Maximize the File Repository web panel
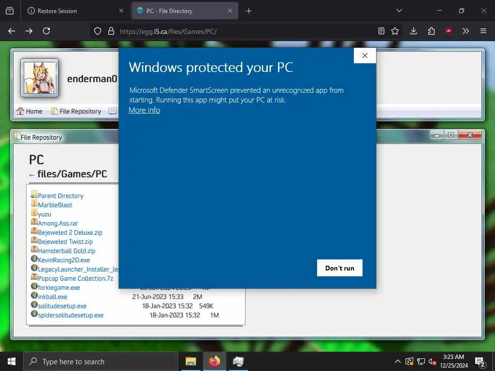495x371 pixels. pyautogui.click(x=451, y=135)
